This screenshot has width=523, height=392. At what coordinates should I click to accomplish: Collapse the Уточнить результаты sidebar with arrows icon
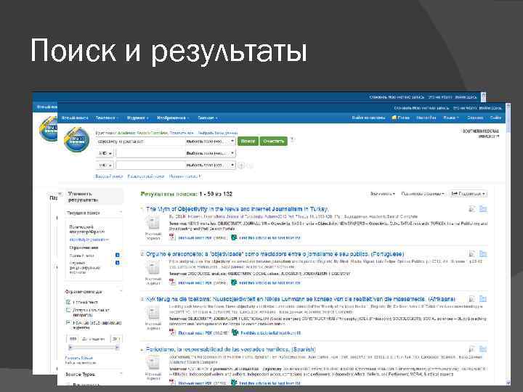tap(60, 194)
